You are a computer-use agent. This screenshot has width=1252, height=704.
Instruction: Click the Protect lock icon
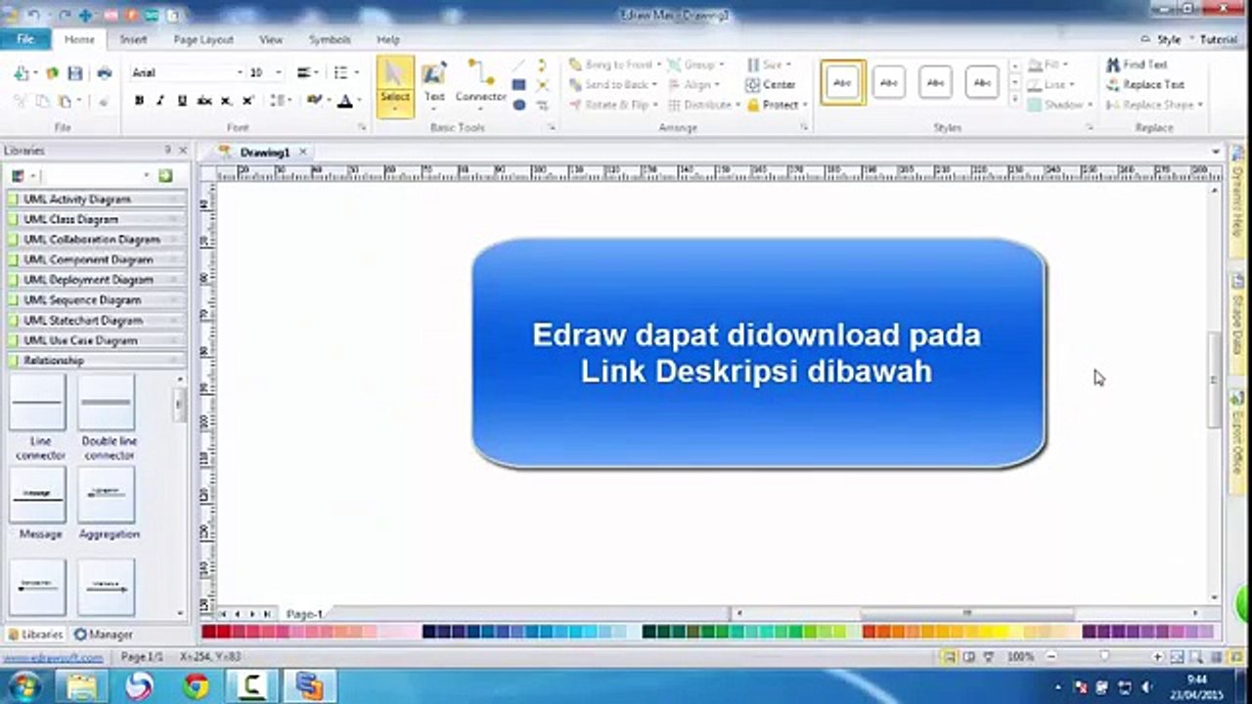coord(753,105)
